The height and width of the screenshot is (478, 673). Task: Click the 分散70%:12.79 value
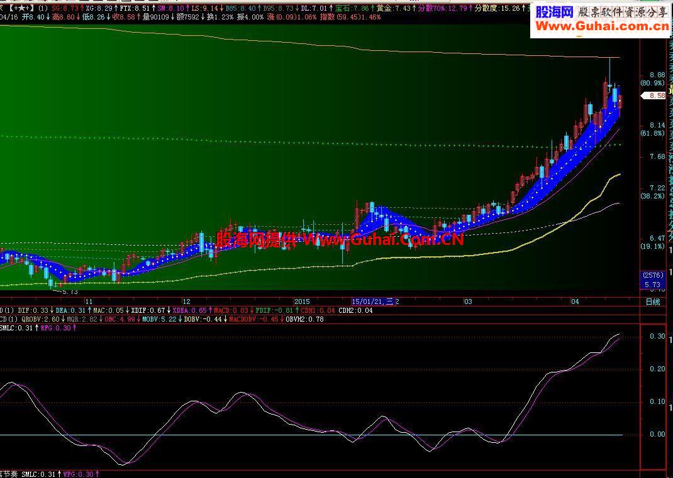pos(442,8)
